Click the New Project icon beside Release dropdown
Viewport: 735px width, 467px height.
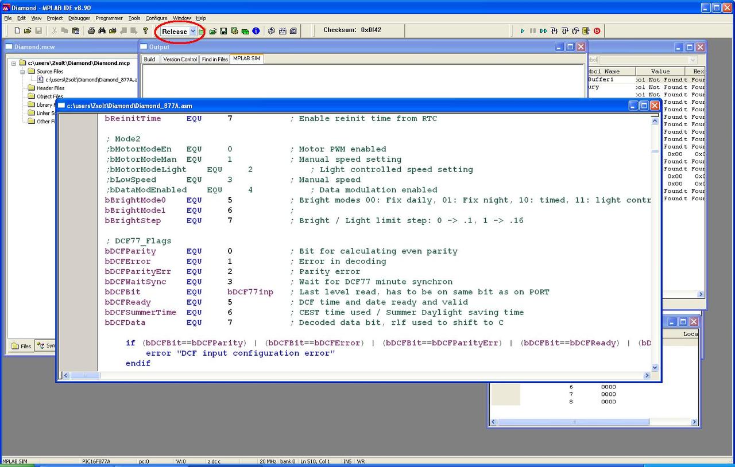pyautogui.click(x=202, y=32)
